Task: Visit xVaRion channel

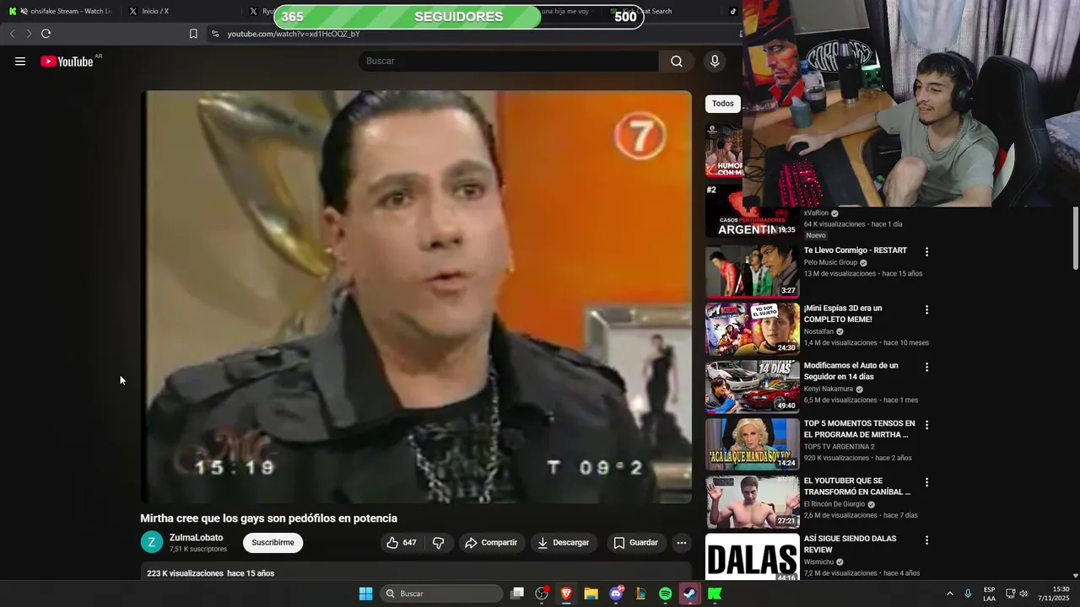Action: point(816,213)
